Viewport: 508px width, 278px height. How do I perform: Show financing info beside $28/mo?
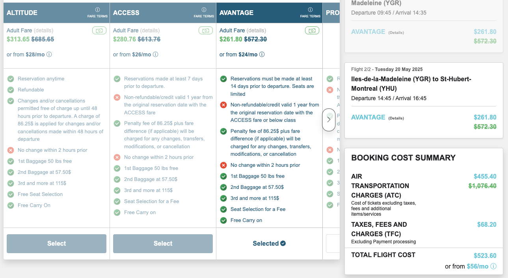click(50, 54)
